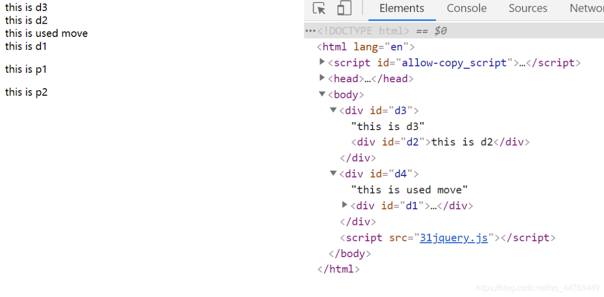This screenshot has height=297, width=604.
Task: Click page text "this is d1"
Action: point(26,46)
